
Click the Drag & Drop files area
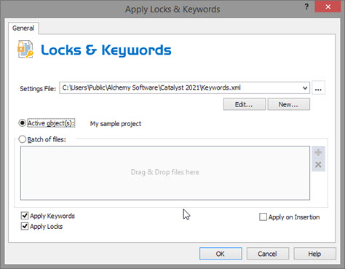(x=165, y=173)
